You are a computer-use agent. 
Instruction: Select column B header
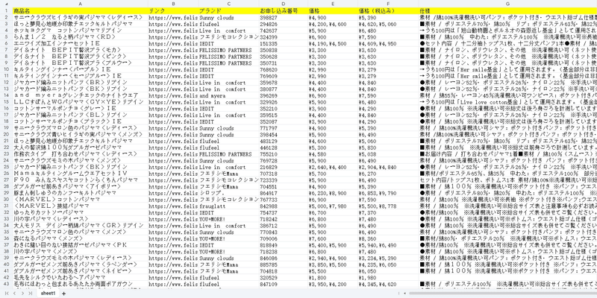click(x=173, y=4)
